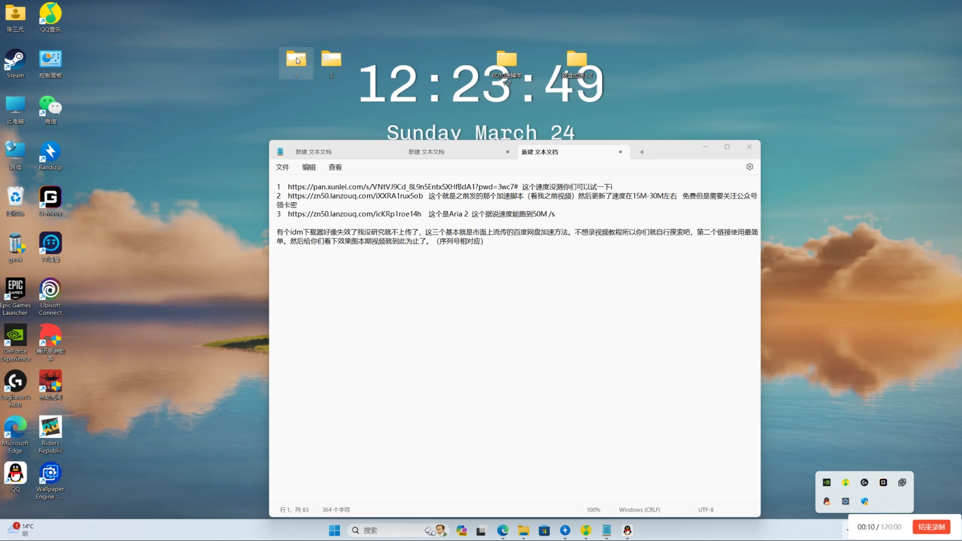Open 永劫无间 game desktop shortcut
The height and width of the screenshot is (541, 962).
[50, 385]
